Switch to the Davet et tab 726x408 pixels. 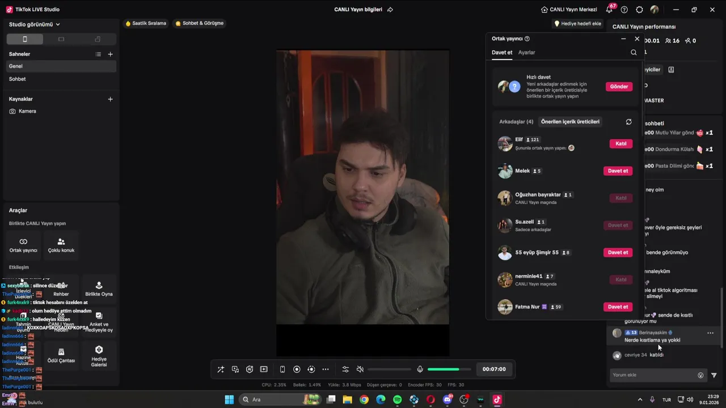tap(502, 53)
